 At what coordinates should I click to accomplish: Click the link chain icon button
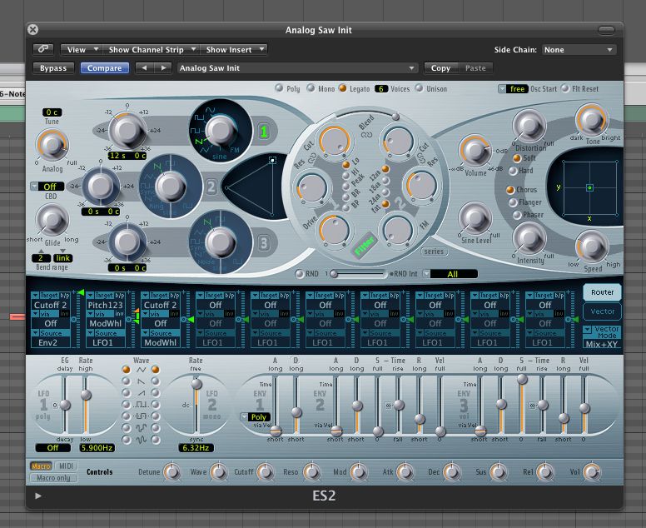(43, 49)
